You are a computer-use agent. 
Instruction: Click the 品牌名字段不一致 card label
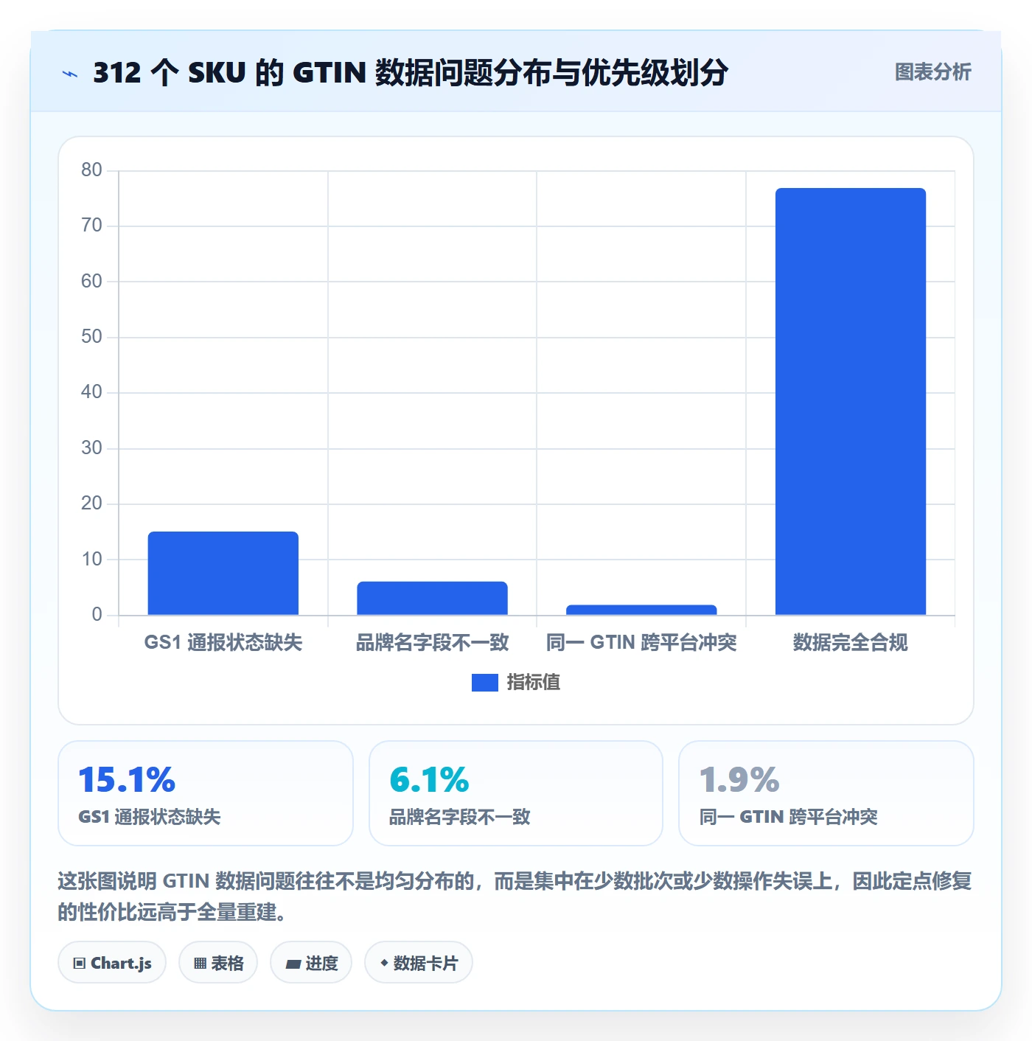460,817
